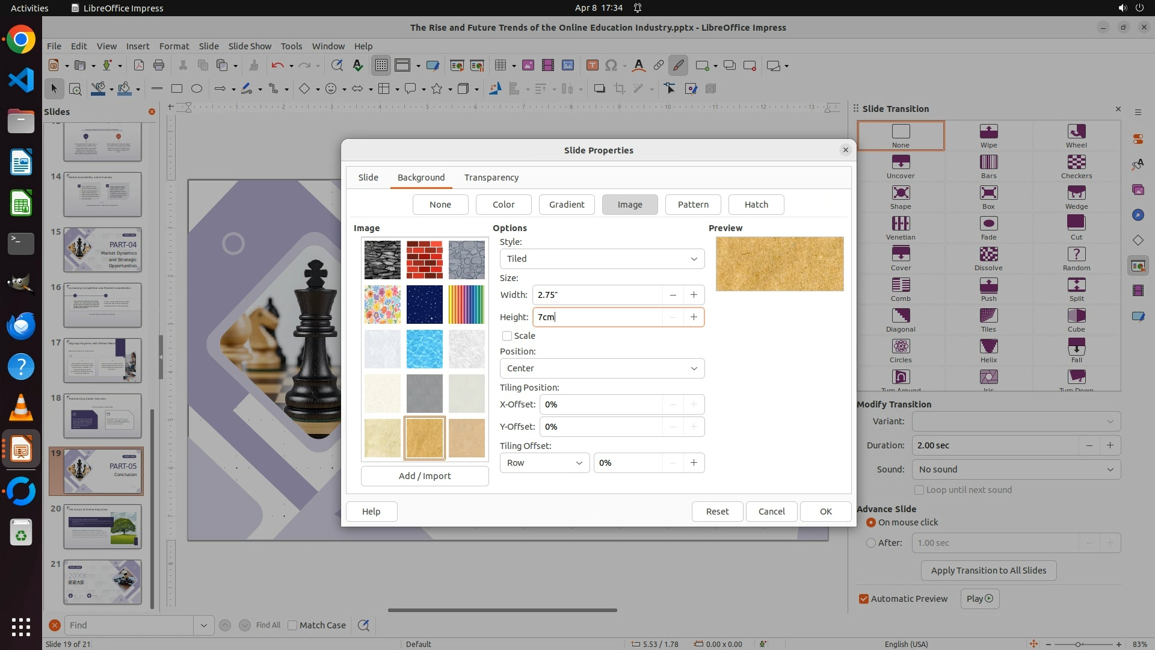This screenshot has height=650, width=1155.
Task: Pick the red brick wall image swatch
Action: pos(424,260)
